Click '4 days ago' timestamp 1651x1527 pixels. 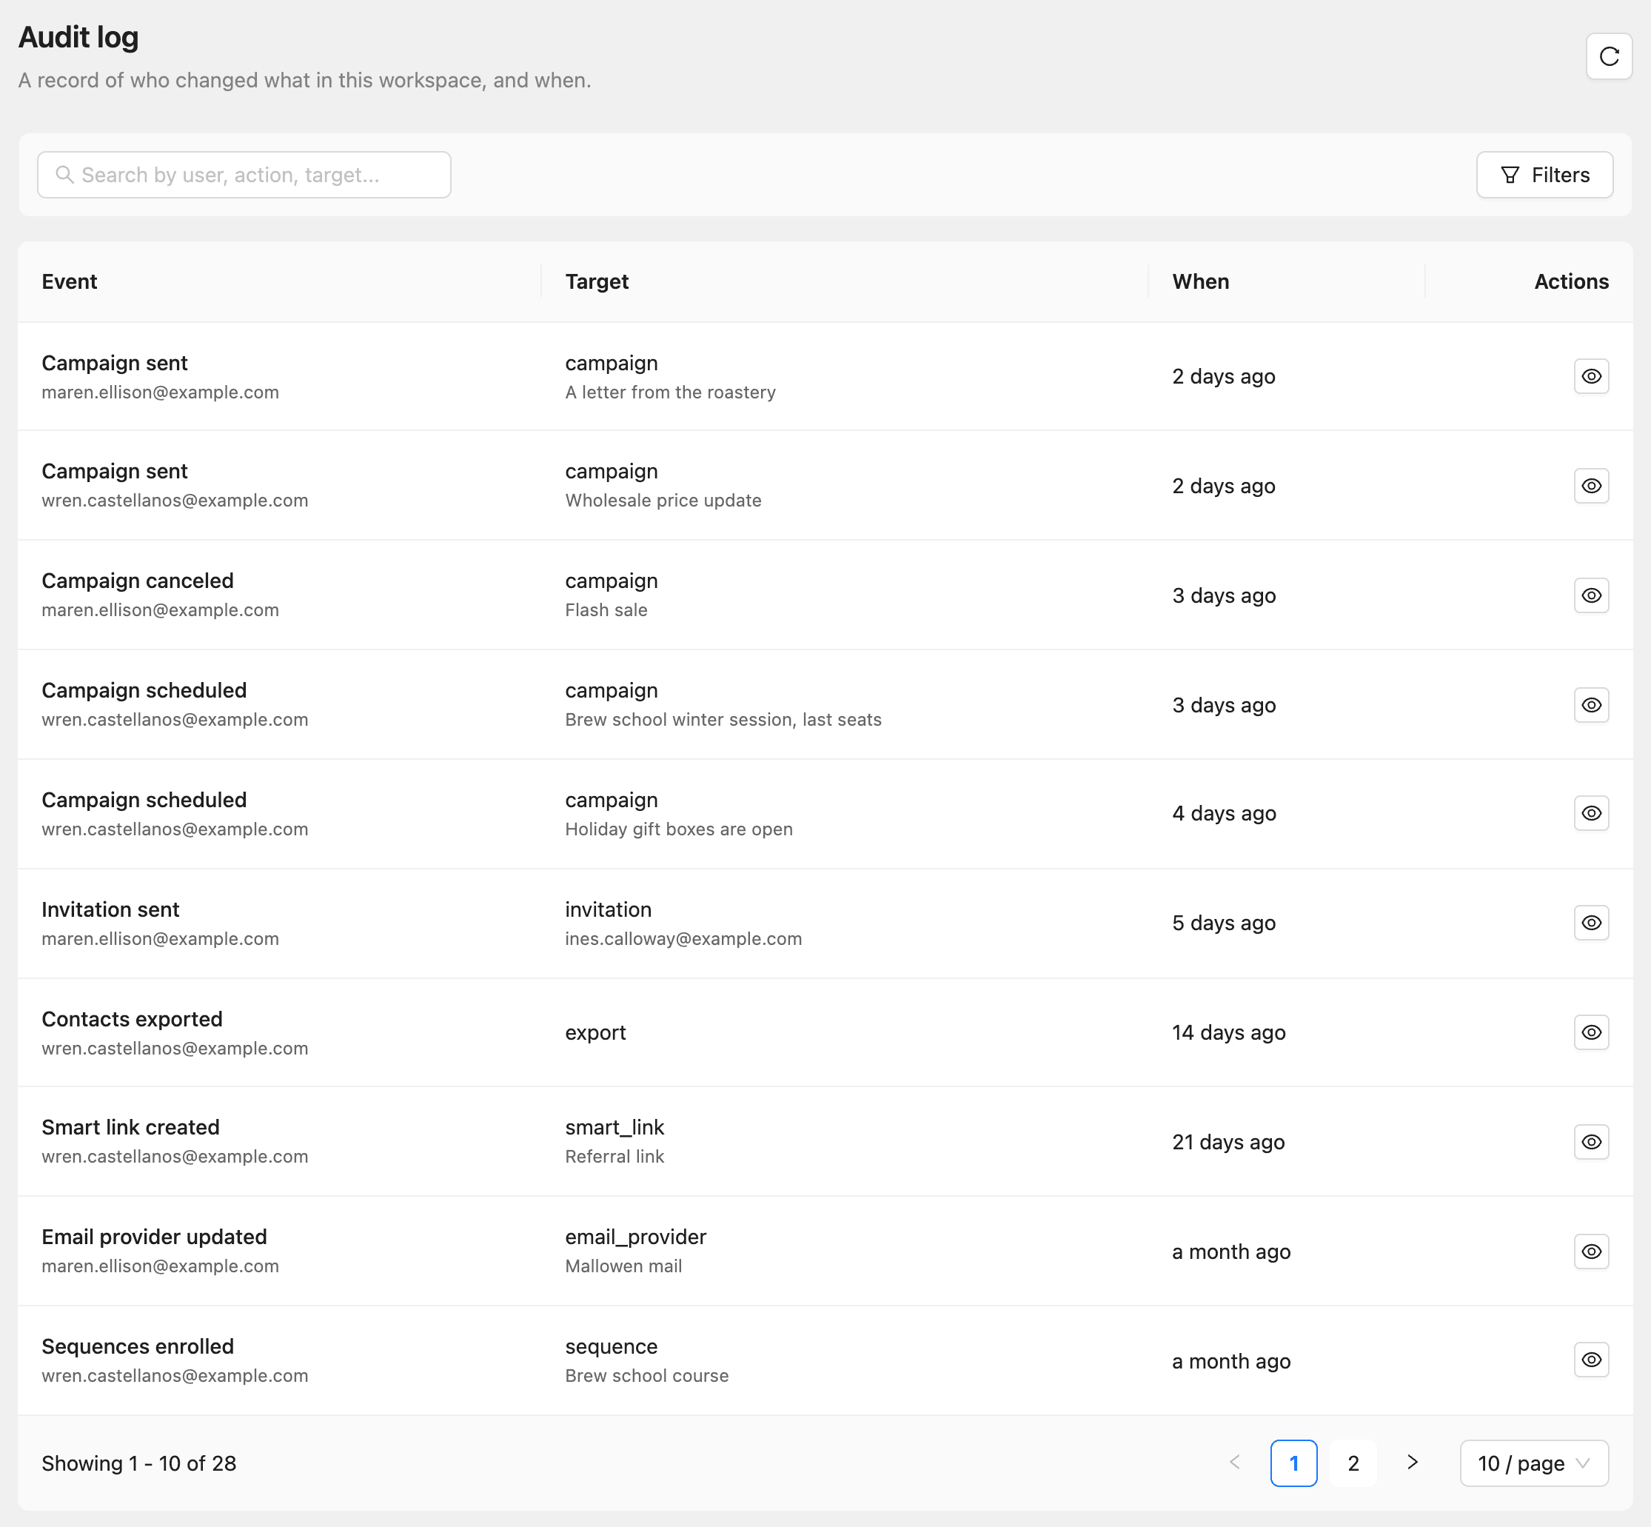pyautogui.click(x=1223, y=813)
